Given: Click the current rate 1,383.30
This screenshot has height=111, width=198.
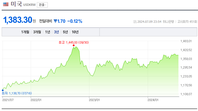Looking at the screenshot, I should 18,20.
